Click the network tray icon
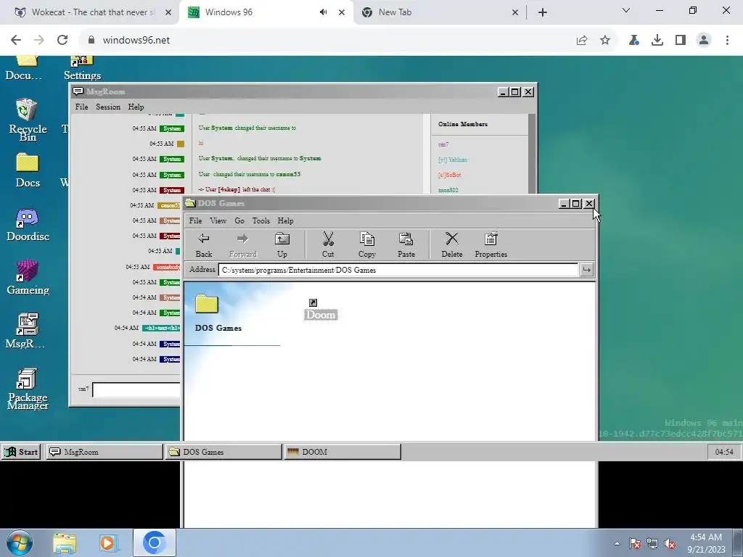The height and width of the screenshot is (557, 743). [652, 544]
